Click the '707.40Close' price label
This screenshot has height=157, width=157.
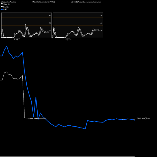point(143,119)
